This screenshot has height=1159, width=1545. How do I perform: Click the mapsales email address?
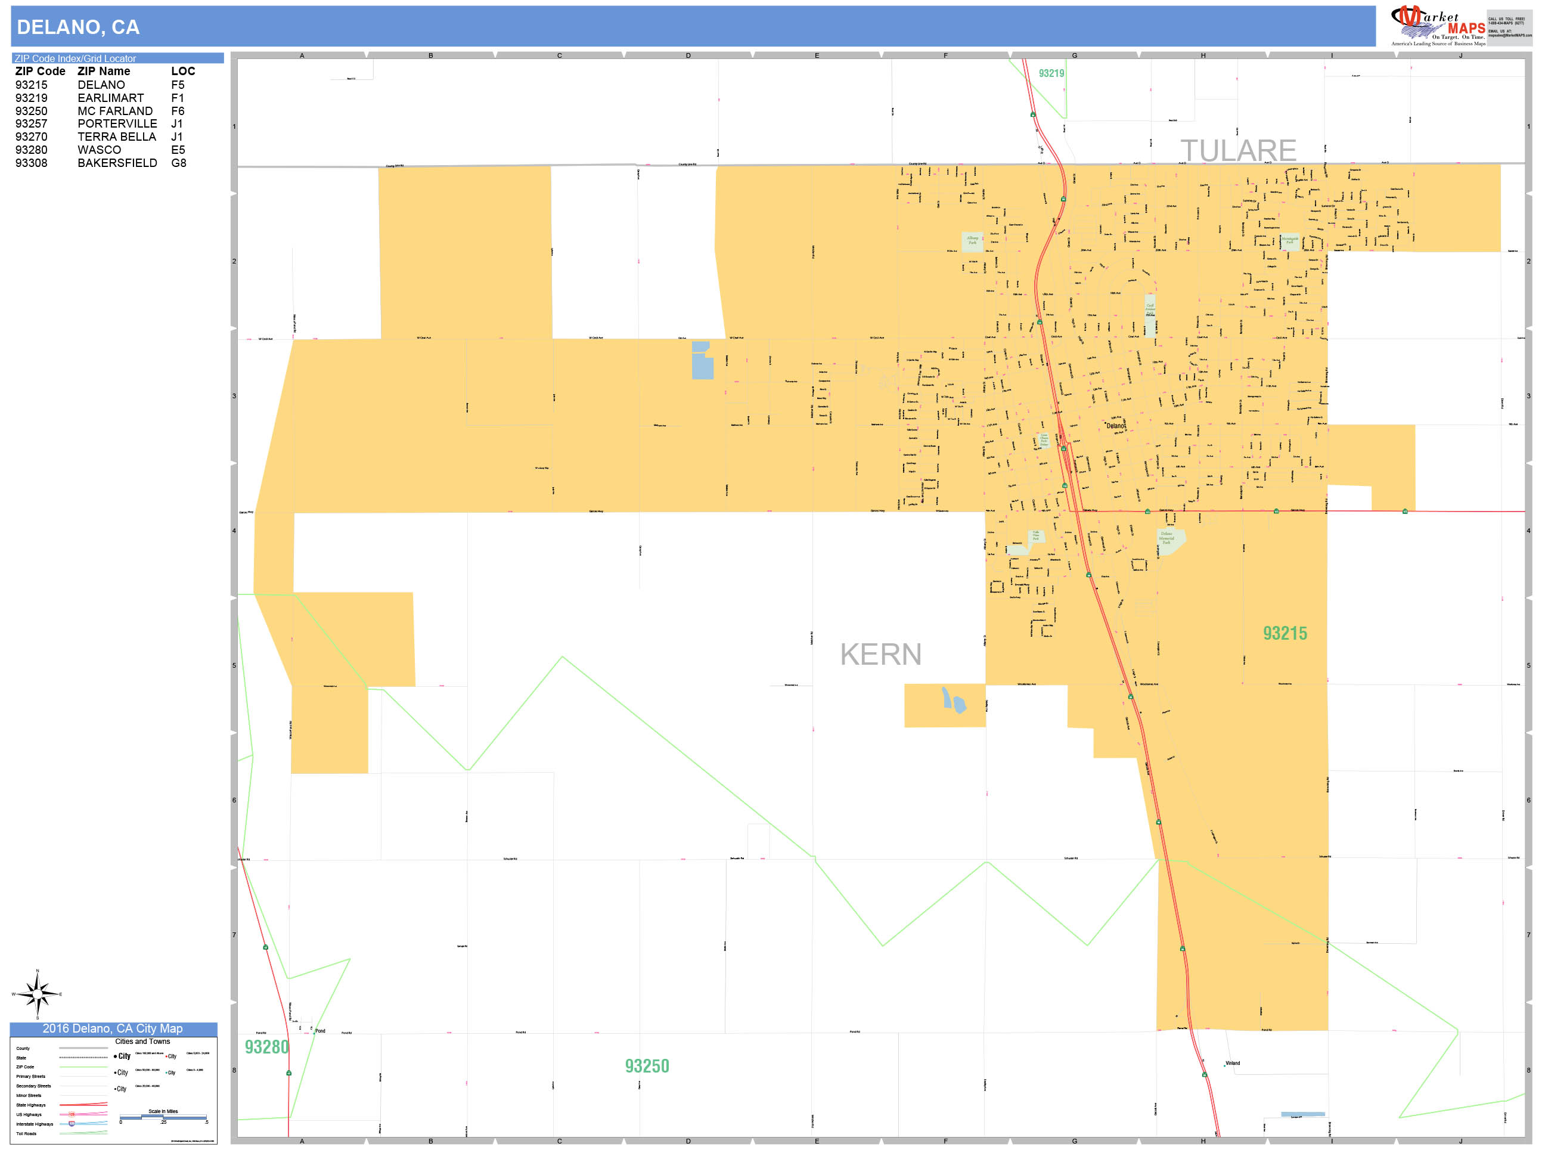click(1509, 35)
